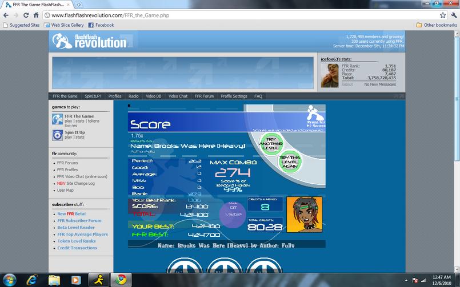The height and width of the screenshot is (287, 460).
Task: Reload the page with refresh icon
Action: click(x=26, y=15)
